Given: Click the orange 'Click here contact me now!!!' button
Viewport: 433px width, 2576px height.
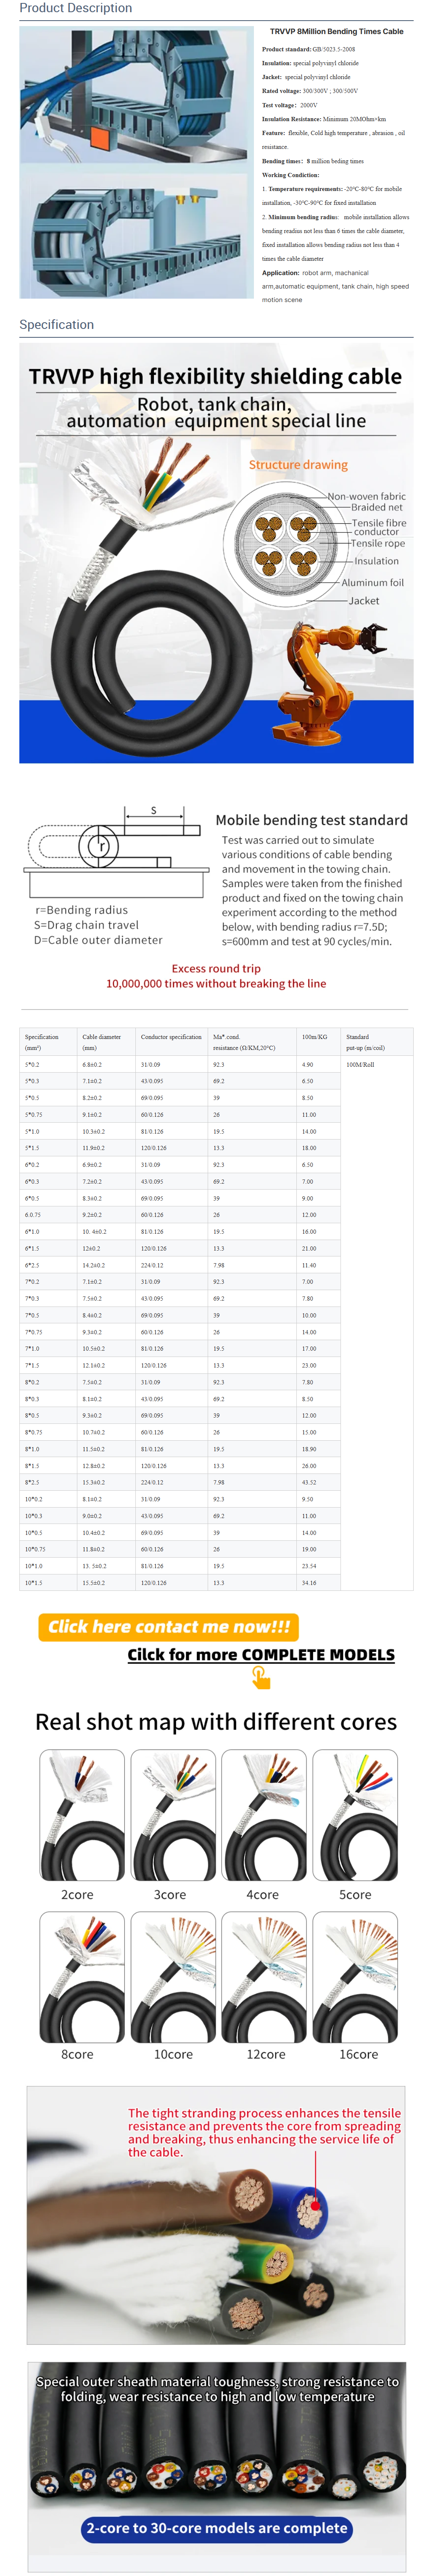Looking at the screenshot, I should (168, 1626).
